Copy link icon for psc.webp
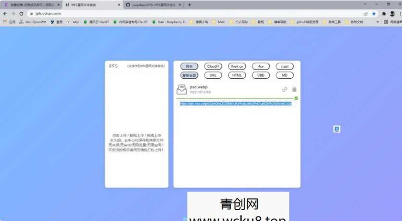Screen dimensions: 402x221 (x=284, y=89)
